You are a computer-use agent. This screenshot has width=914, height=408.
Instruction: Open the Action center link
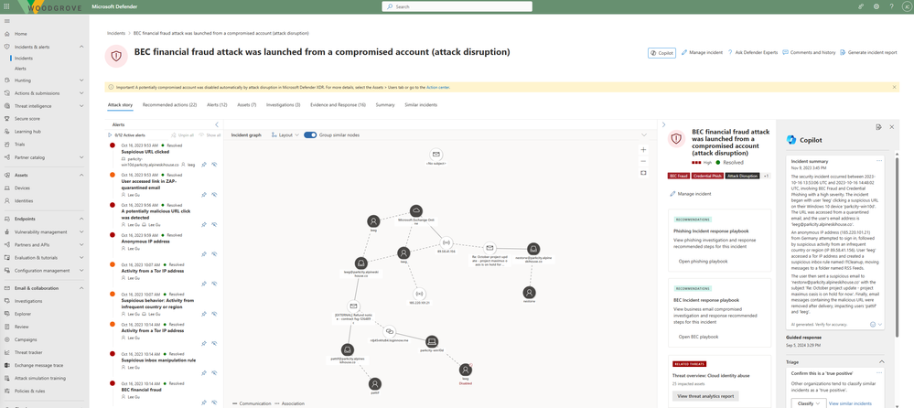tap(437, 88)
